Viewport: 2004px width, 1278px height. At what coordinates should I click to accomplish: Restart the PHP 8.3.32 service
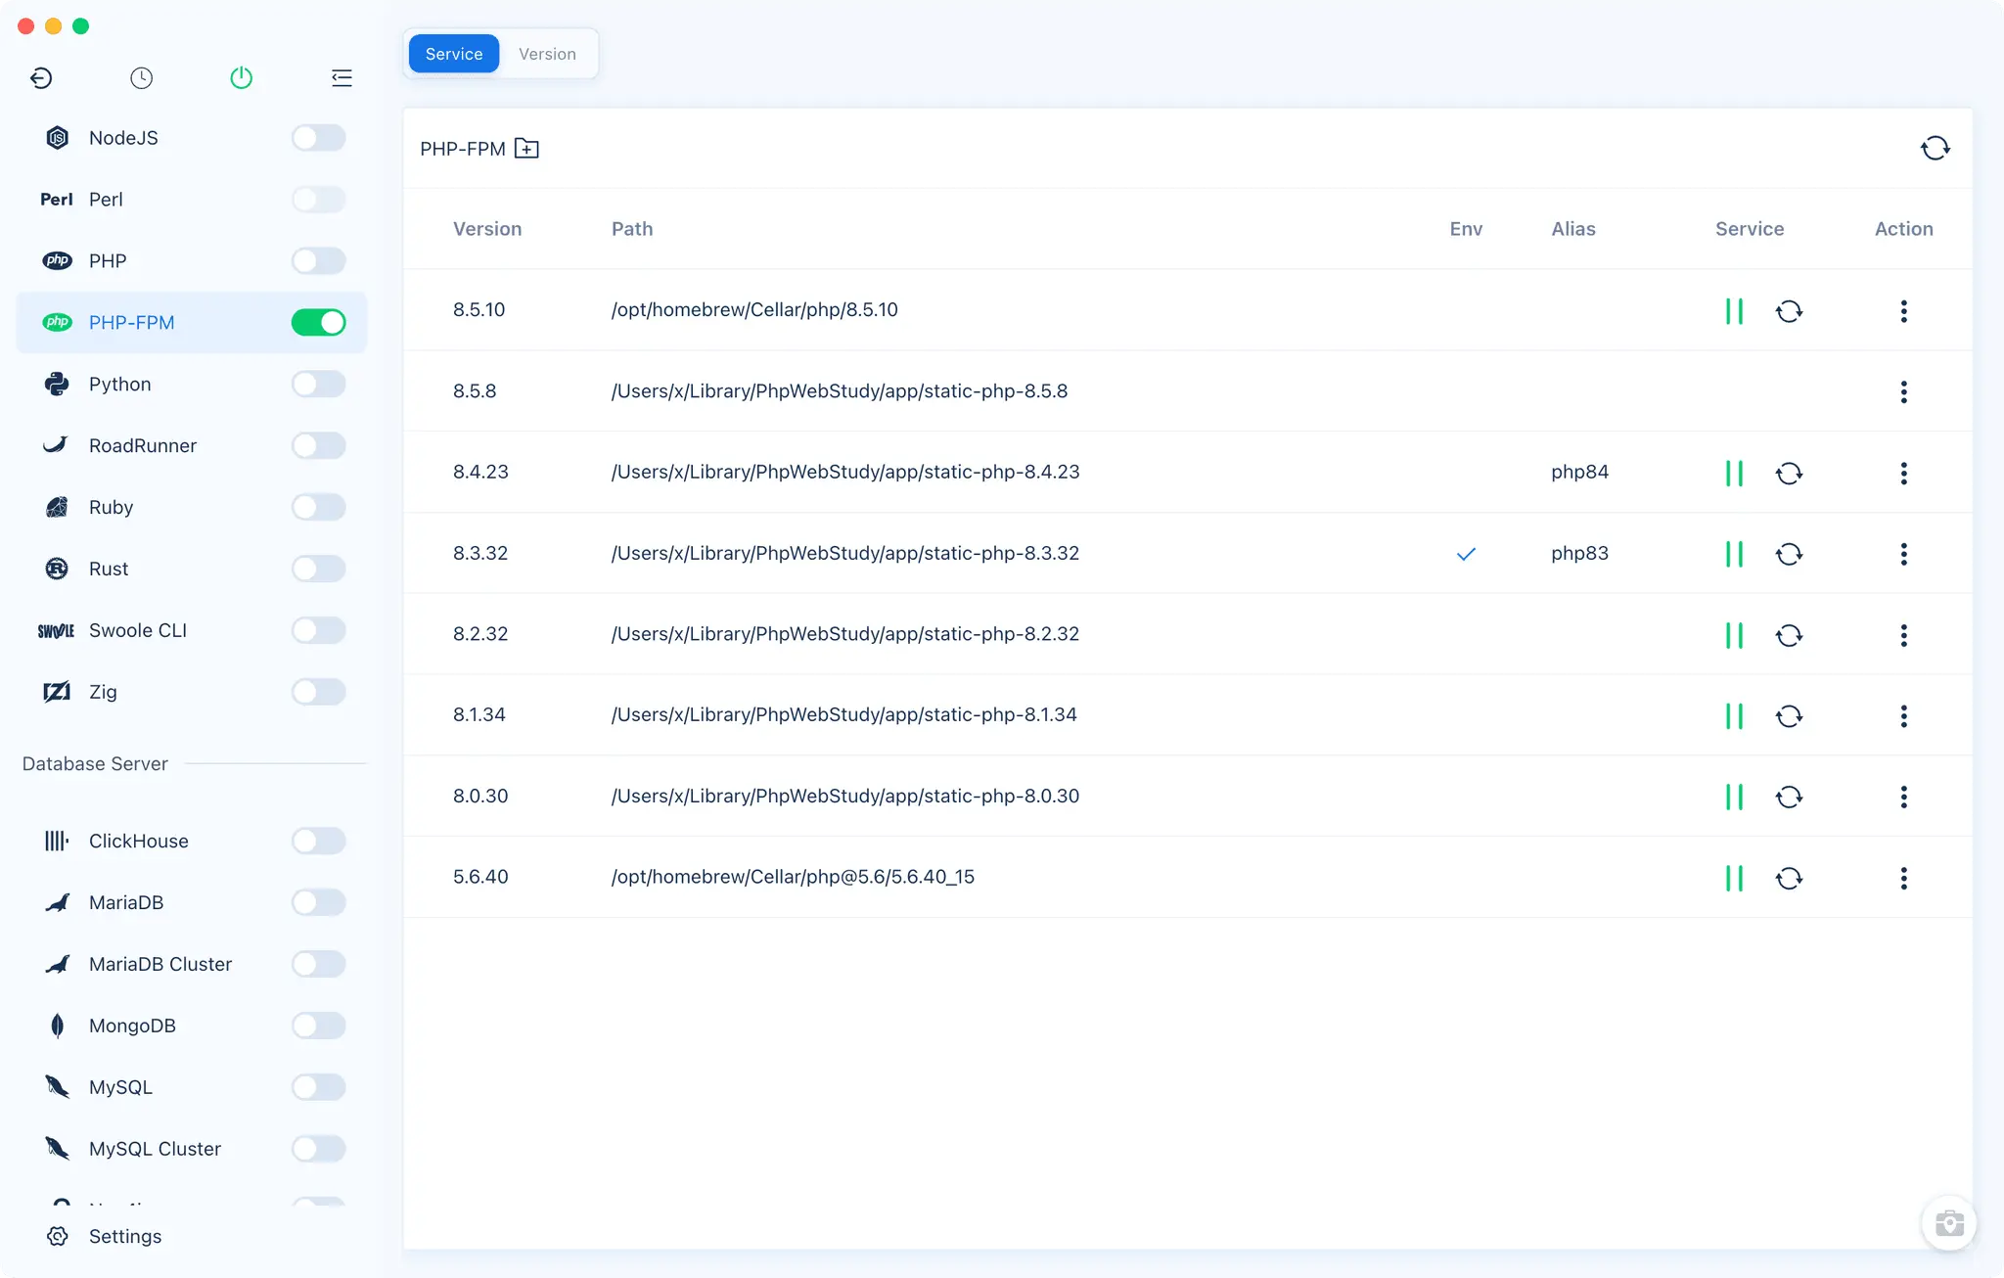(x=1789, y=554)
